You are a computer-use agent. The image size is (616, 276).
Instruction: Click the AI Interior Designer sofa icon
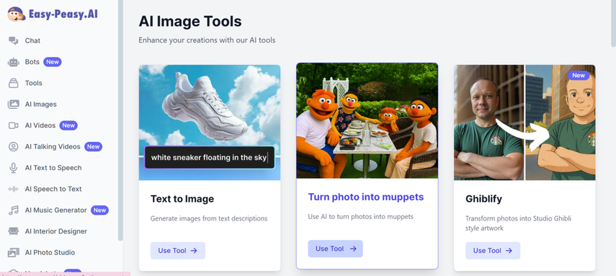point(14,231)
